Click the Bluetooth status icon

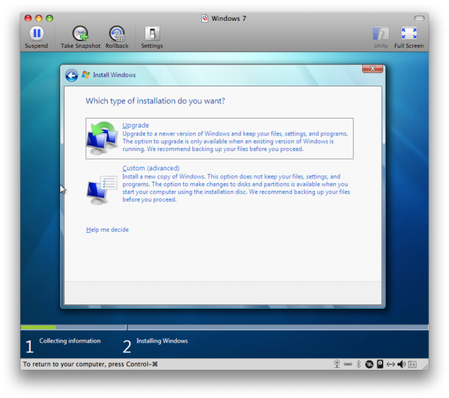(358, 364)
